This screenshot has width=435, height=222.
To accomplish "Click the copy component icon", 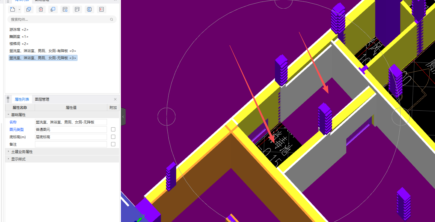I will (x=29, y=9).
